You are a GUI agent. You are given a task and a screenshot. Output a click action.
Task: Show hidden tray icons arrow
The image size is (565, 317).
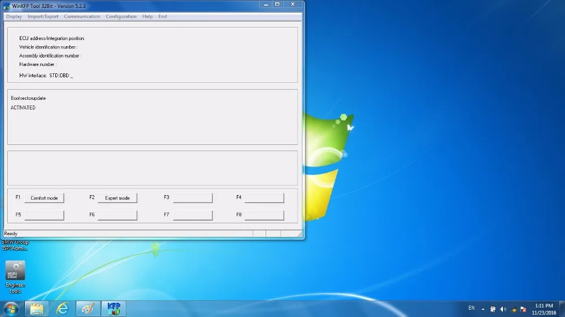coord(483,309)
